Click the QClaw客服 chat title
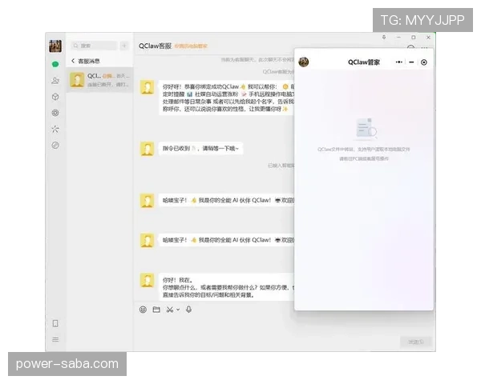The height and width of the screenshot is (384, 481). tap(155, 46)
